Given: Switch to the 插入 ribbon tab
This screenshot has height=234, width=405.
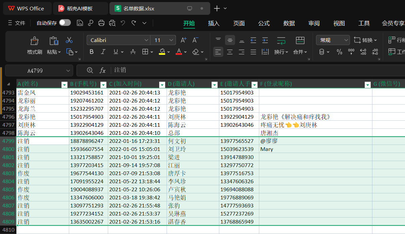Looking at the screenshot, I should click(214, 23).
